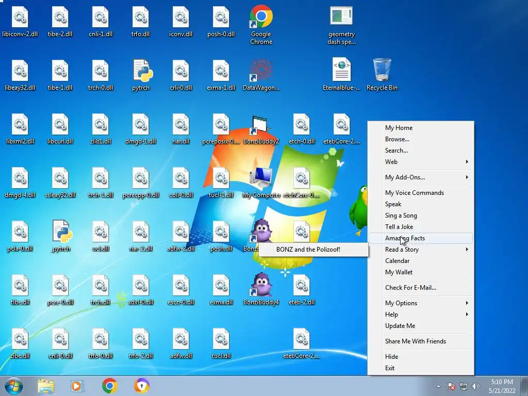Open the Windows Start menu orb
528x396 pixels.
point(14,386)
